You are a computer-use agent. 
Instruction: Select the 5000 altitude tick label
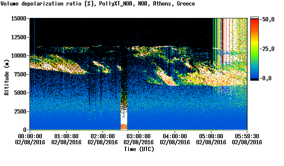(20, 93)
